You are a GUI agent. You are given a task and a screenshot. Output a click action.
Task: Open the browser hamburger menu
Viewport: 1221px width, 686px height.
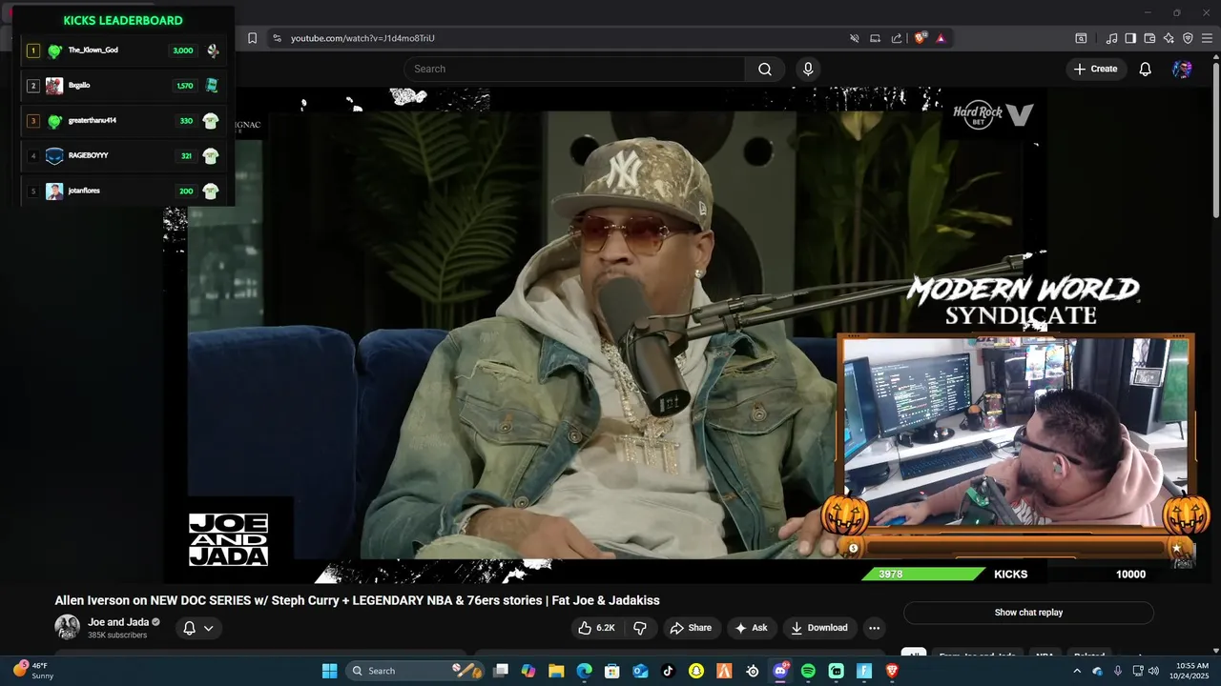pos(1207,38)
